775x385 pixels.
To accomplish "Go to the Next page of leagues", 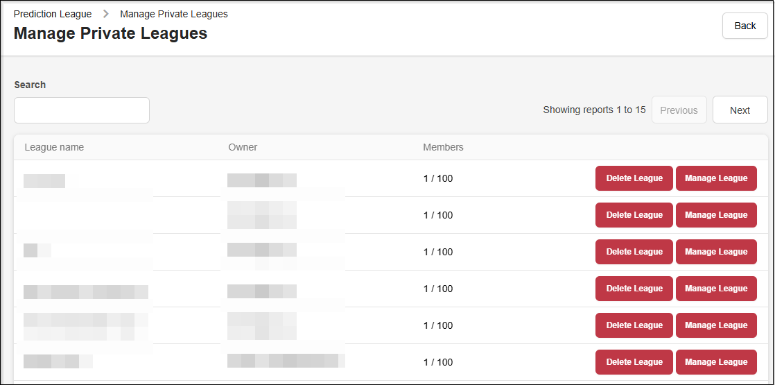I will pyautogui.click(x=740, y=110).
